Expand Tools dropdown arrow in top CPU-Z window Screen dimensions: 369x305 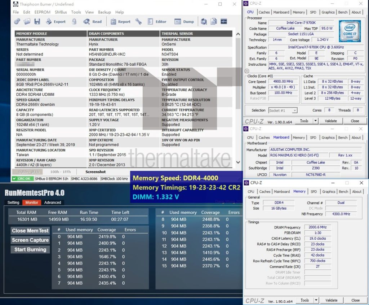(315, 121)
